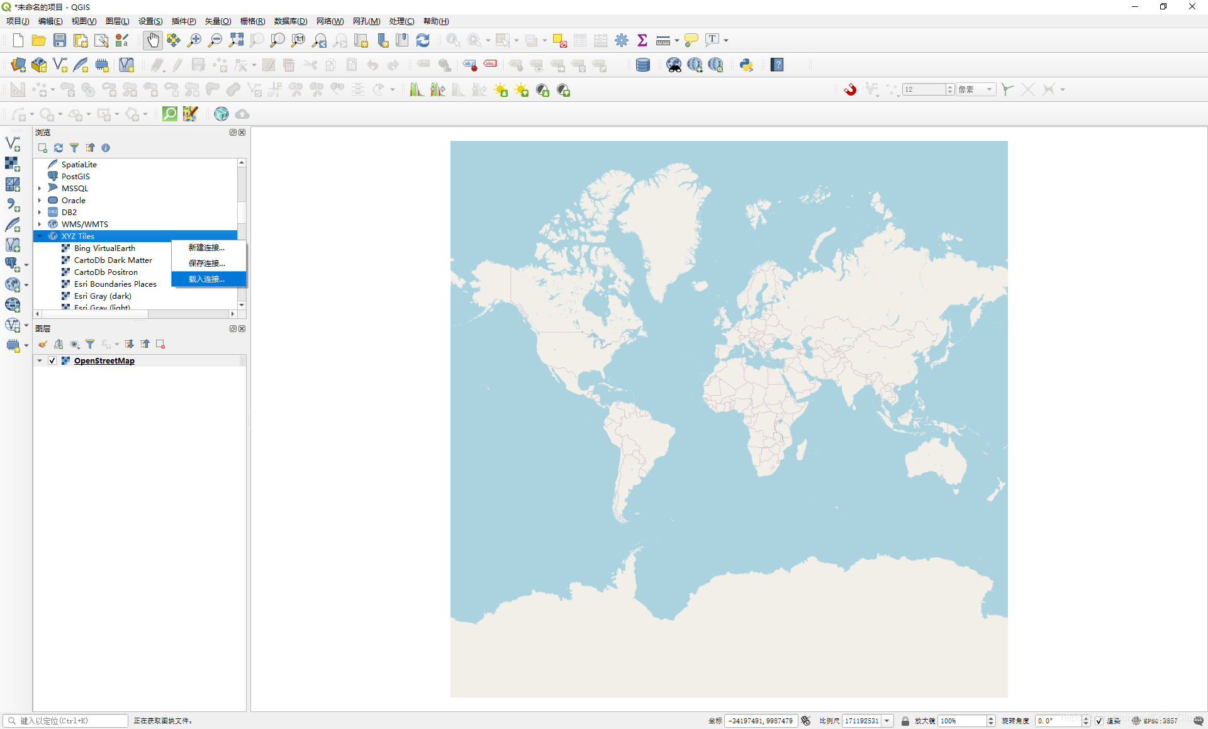The width and height of the screenshot is (1208, 729).
Task: Expand the DB2 browser node
Action: 40,212
